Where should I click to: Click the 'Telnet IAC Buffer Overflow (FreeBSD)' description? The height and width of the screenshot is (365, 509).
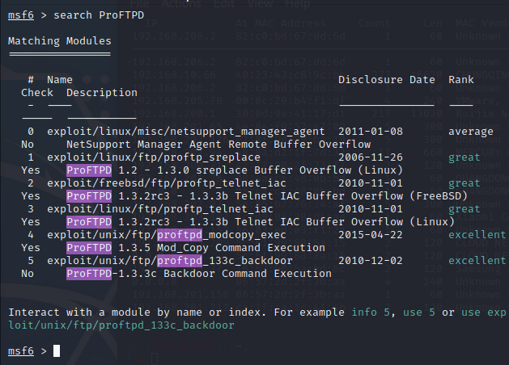point(351,196)
